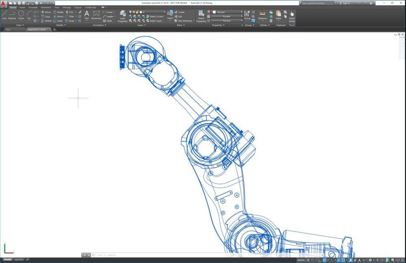Image resolution: width=406 pixels, height=263 pixels.
Task: Click Create block button
Action: (180, 12)
